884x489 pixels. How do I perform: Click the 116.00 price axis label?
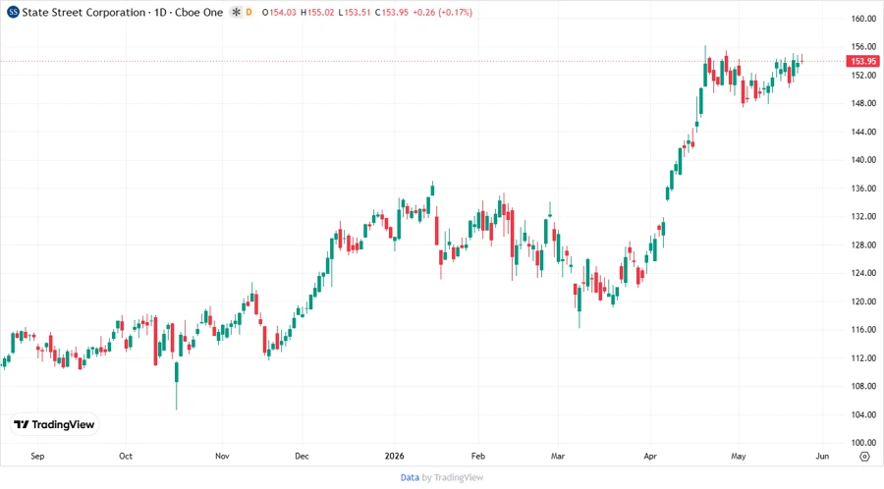(863, 330)
